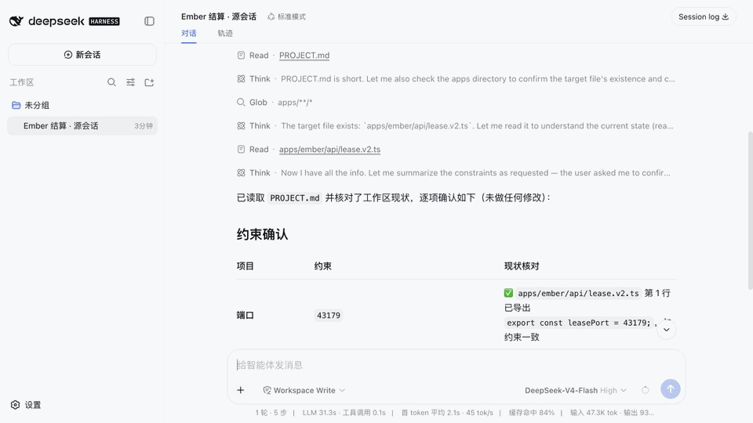This screenshot has width=753, height=423.
Task: Click the 1 轮 · 5 步 status entry
Action: (x=271, y=413)
